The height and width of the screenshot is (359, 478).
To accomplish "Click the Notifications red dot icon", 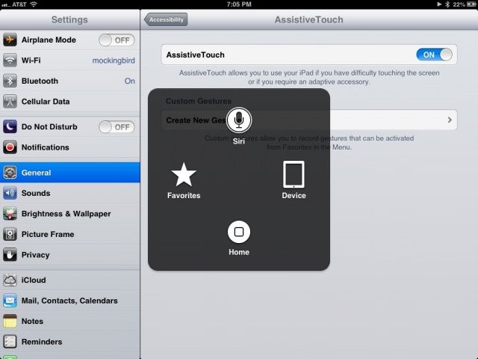I will coord(10,147).
